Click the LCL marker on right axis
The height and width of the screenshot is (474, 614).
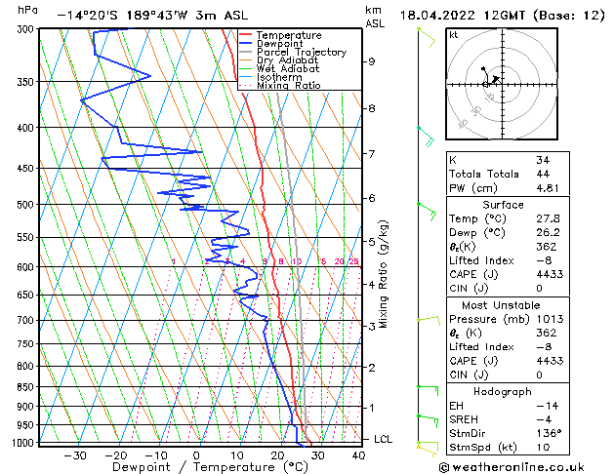tap(384, 439)
